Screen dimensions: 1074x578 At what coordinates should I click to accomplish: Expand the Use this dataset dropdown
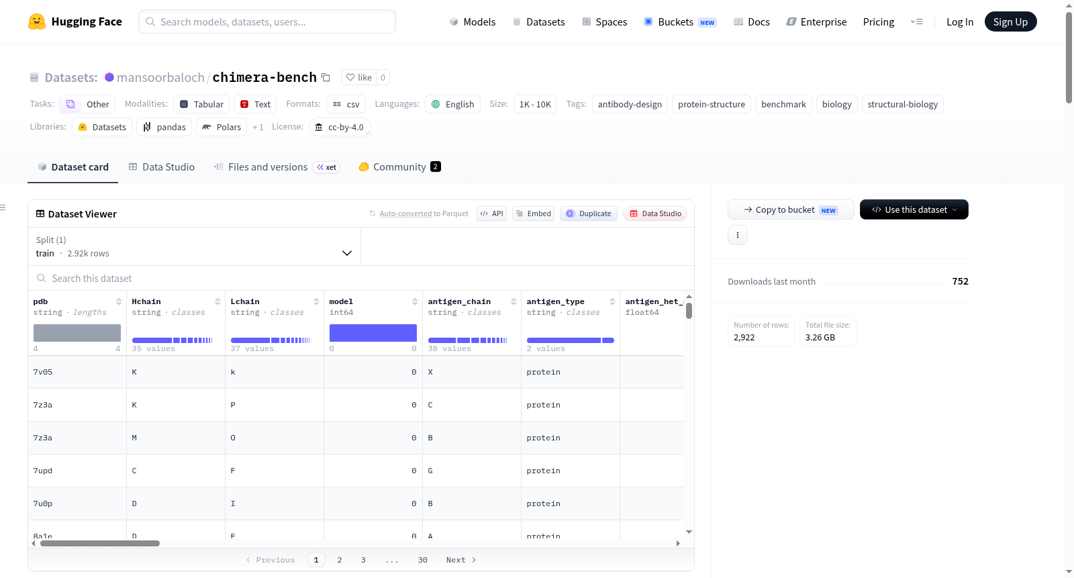[914, 209]
